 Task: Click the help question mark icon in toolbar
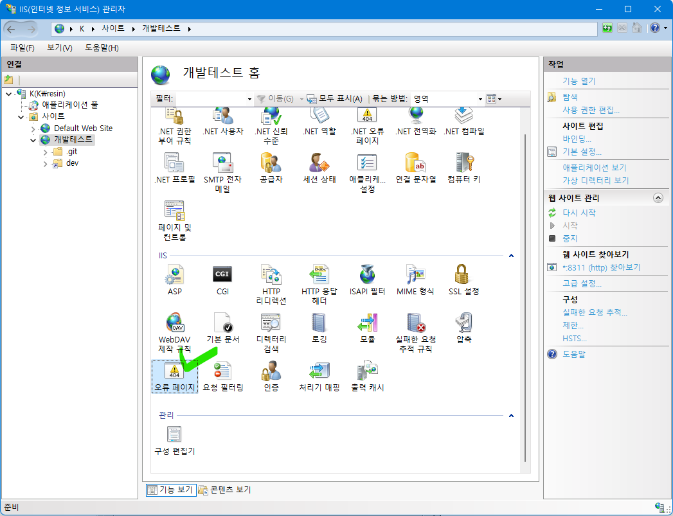coord(654,28)
